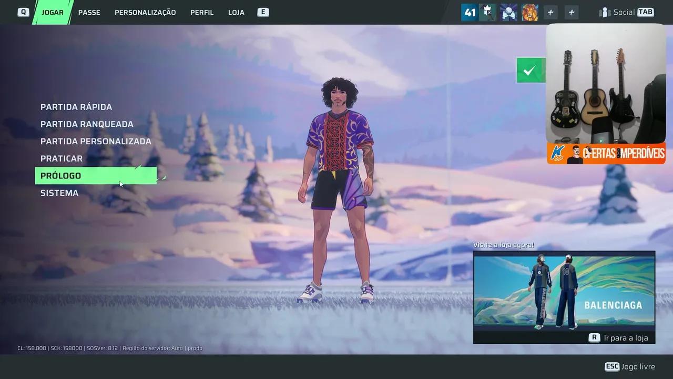Image resolution: width=673 pixels, height=379 pixels.
Task: Open the PERSONALIZAÇÃO tab
Action: pos(145,12)
